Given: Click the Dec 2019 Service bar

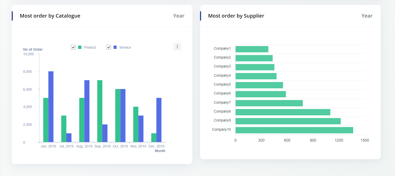Looking at the screenshot, I should pos(159,120).
